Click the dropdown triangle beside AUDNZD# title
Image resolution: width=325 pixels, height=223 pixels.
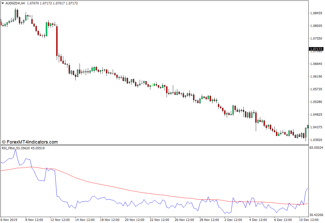click(3, 3)
